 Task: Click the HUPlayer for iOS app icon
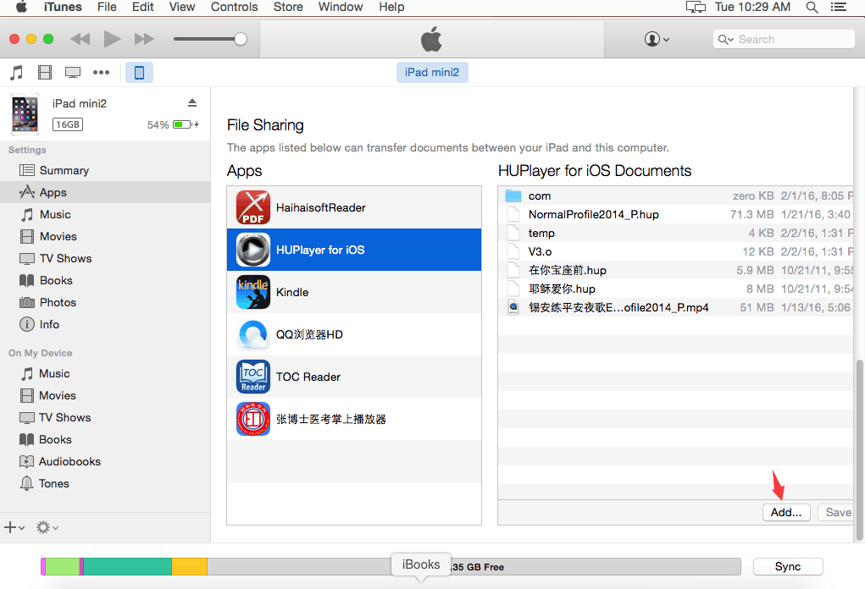click(253, 250)
